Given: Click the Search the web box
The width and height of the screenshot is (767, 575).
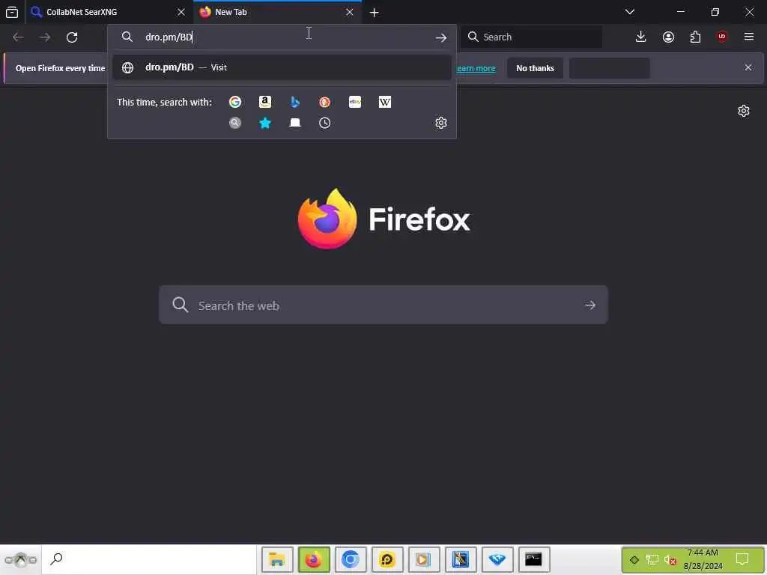Looking at the screenshot, I should 383,305.
